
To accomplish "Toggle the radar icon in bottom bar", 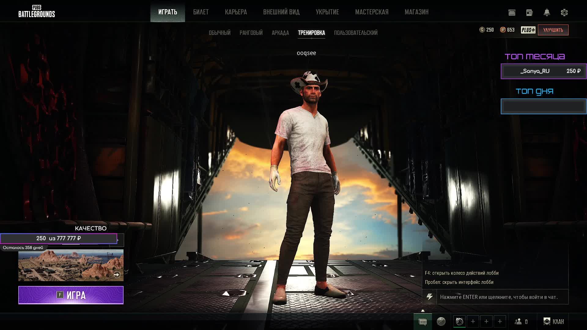I will click(x=441, y=321).
